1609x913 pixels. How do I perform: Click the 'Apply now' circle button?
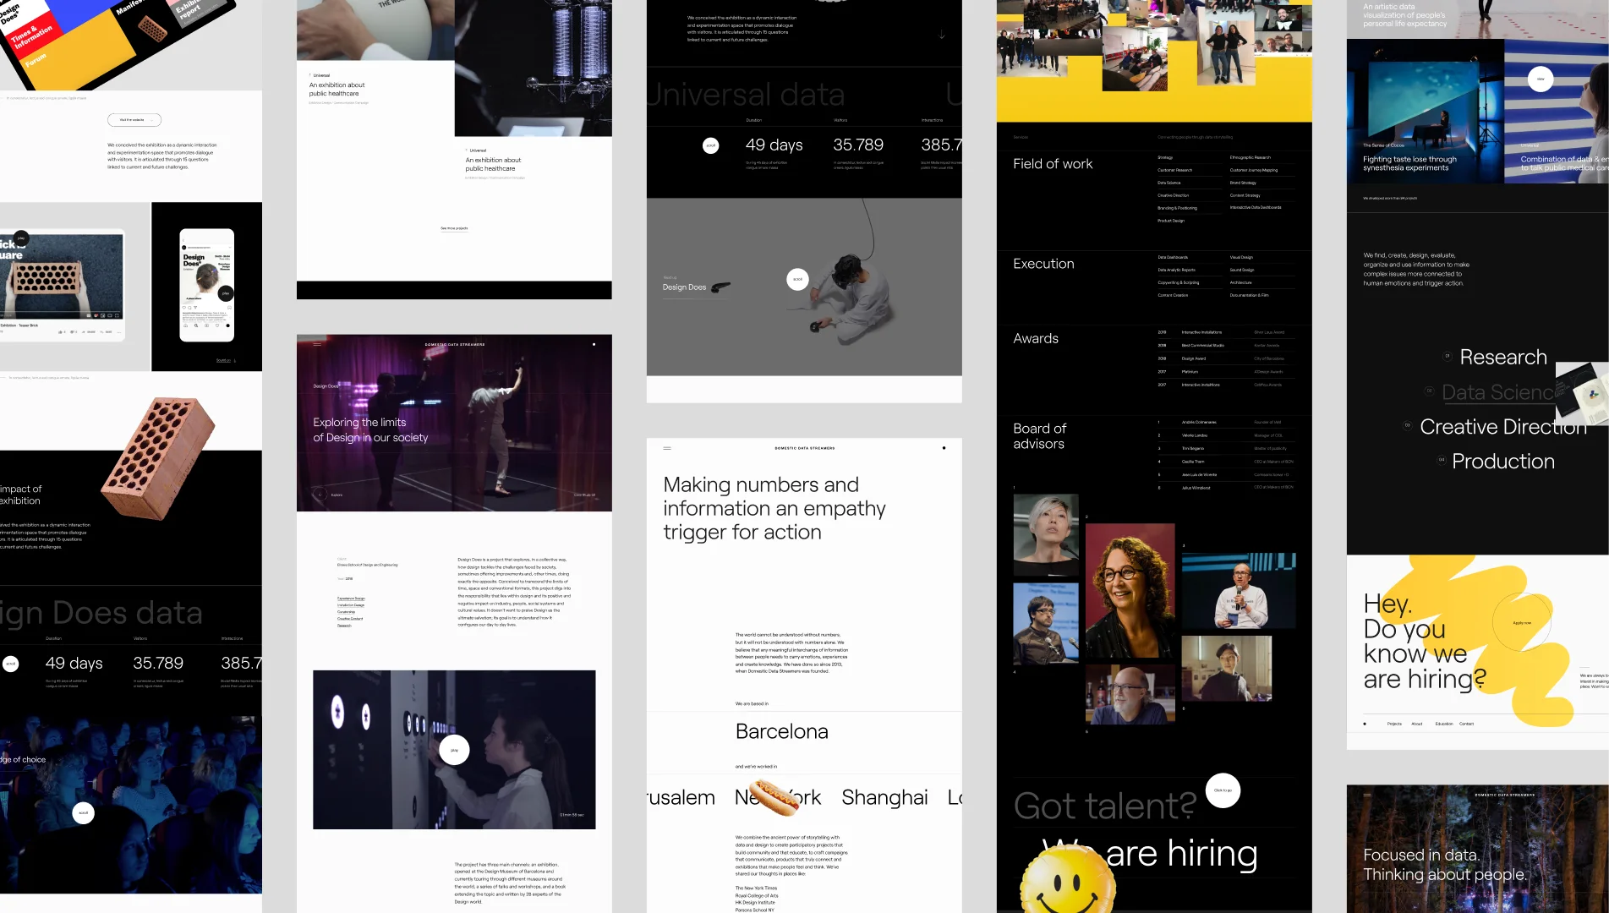tap(1522, 623)
